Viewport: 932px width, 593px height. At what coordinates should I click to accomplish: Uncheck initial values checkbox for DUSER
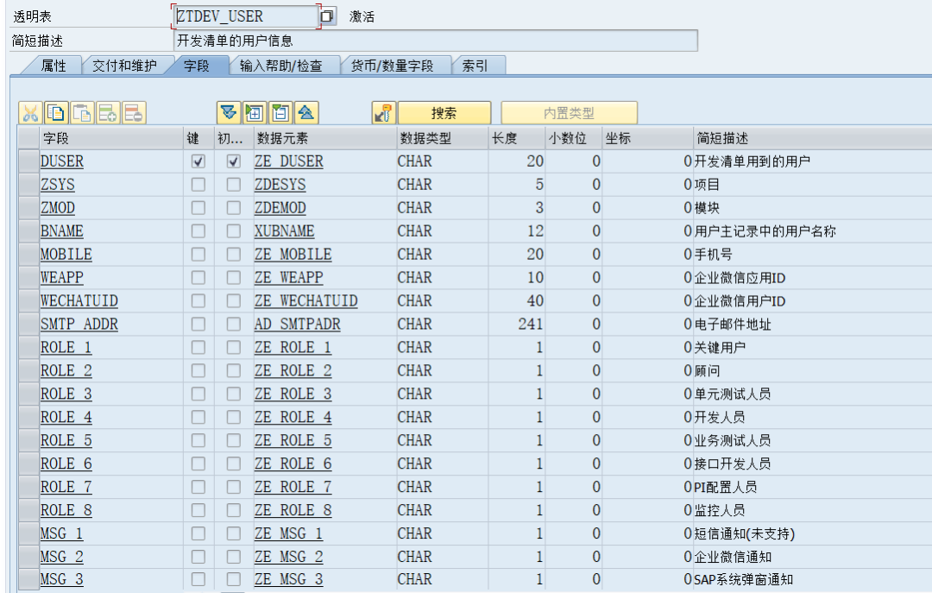(234, 161)
